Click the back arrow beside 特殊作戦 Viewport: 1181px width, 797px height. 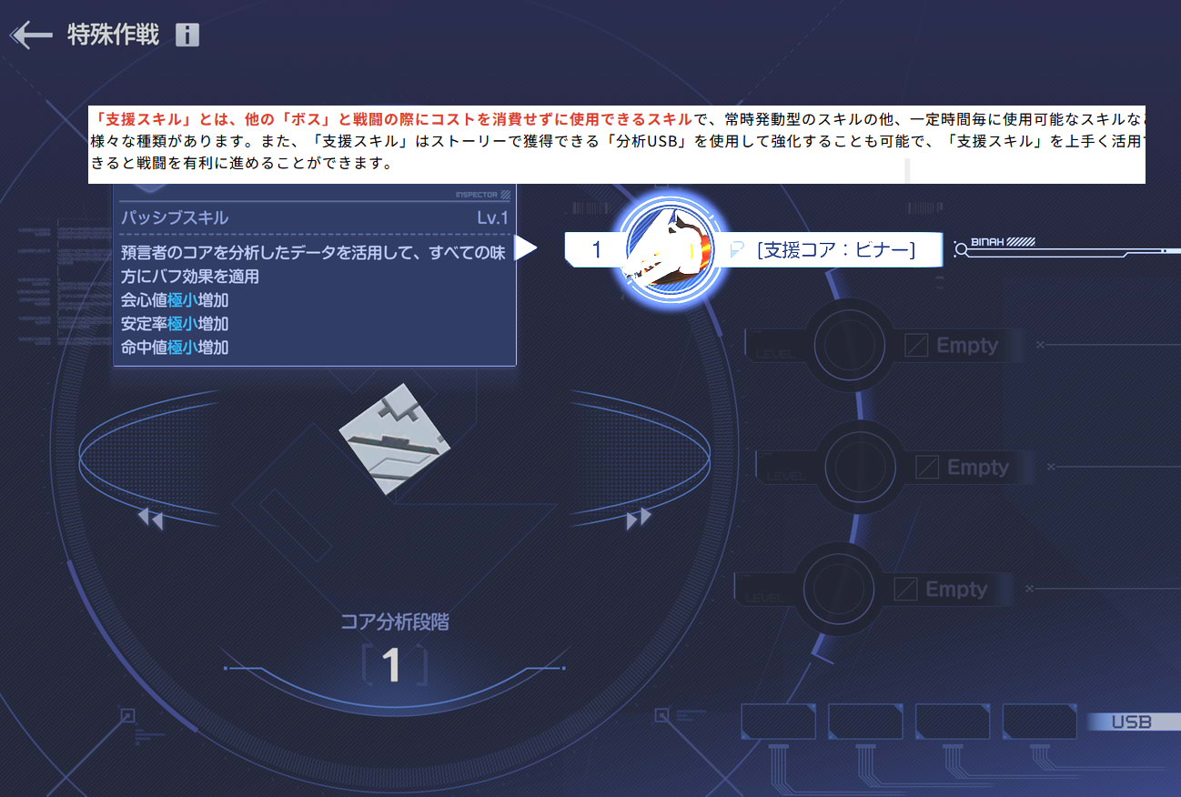click(x=31, y=35)
